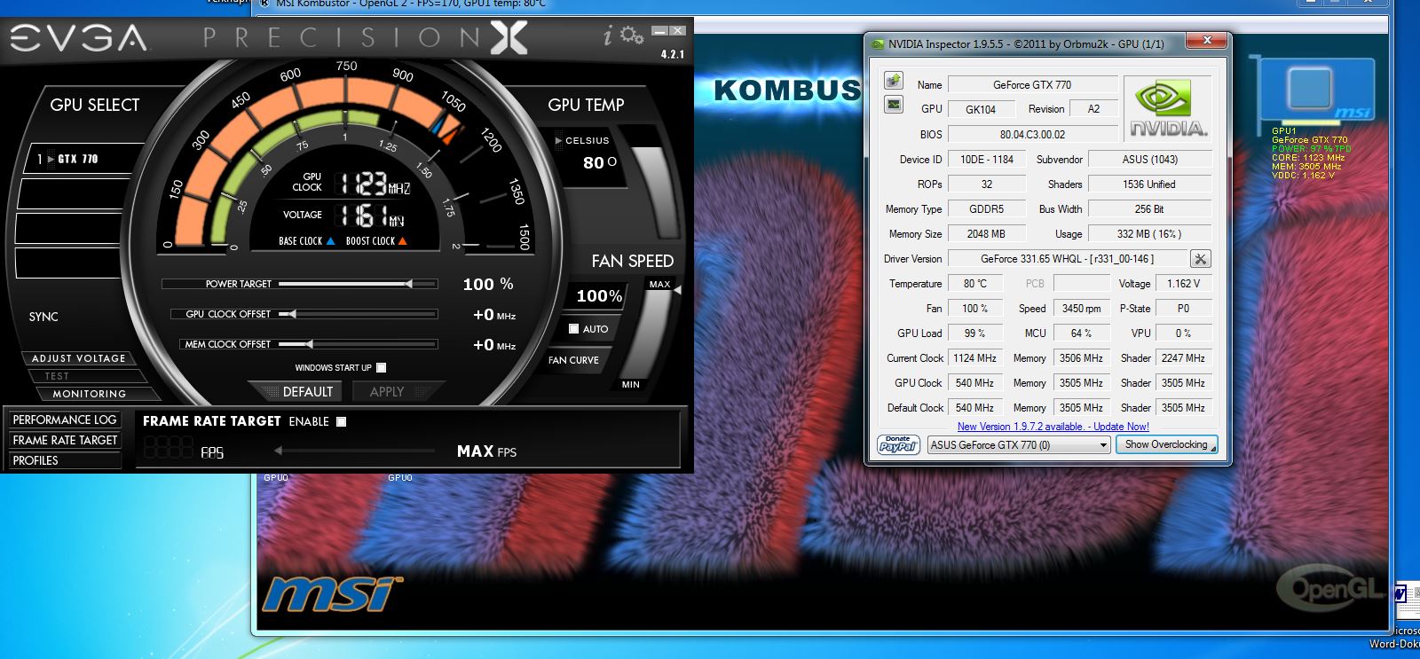
Task: Click the Temperature 80 °C value
Action: [975, 284]
